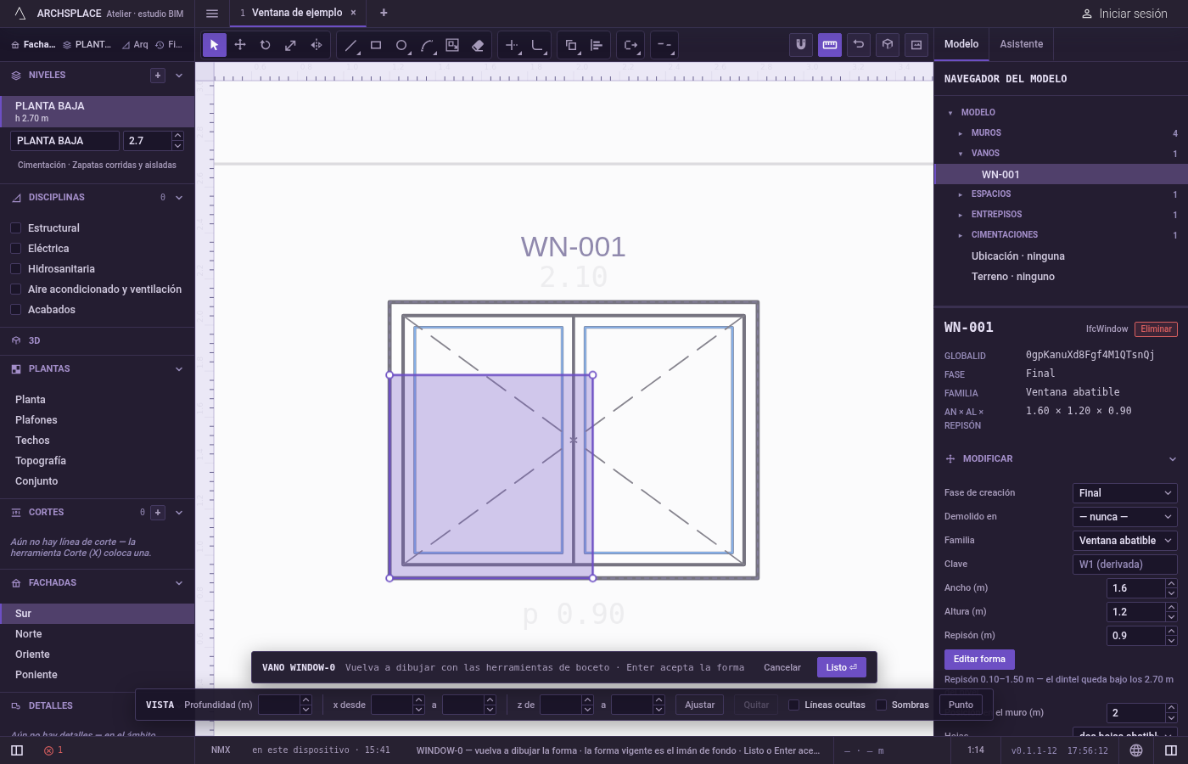Click the Editar forma button

(979, 660)
